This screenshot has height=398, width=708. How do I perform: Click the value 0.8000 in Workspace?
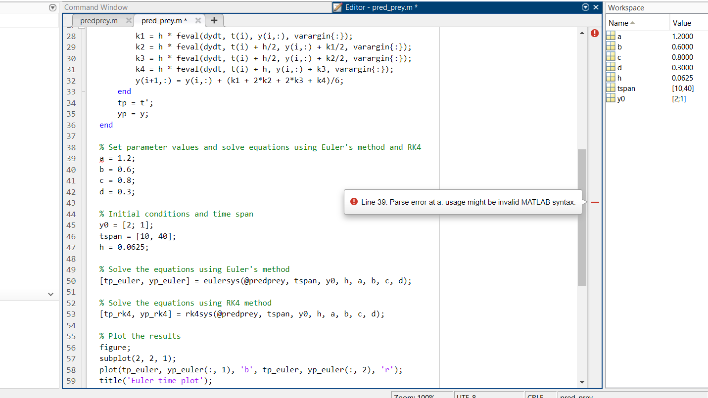coord(683,57)
